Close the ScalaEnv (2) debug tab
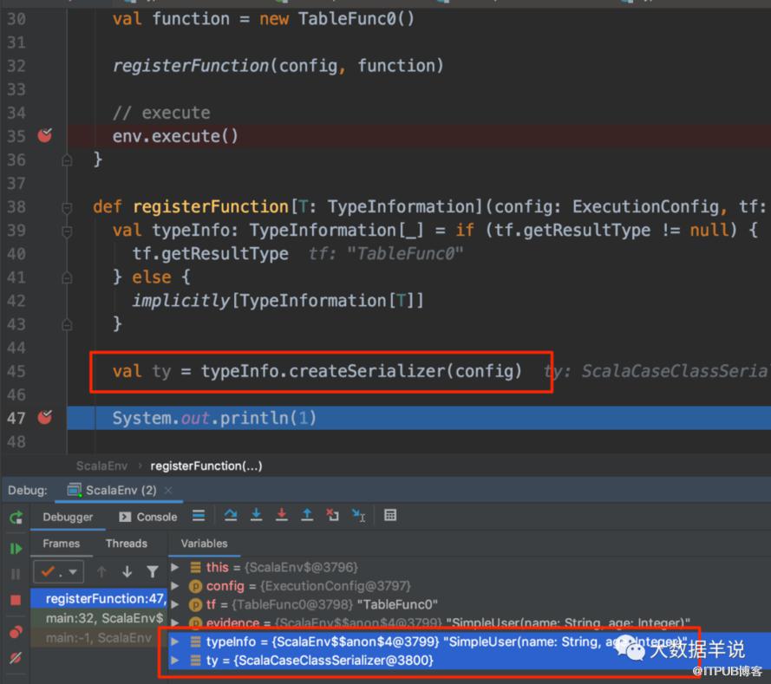The image size is (771, 684). (168, 491)
